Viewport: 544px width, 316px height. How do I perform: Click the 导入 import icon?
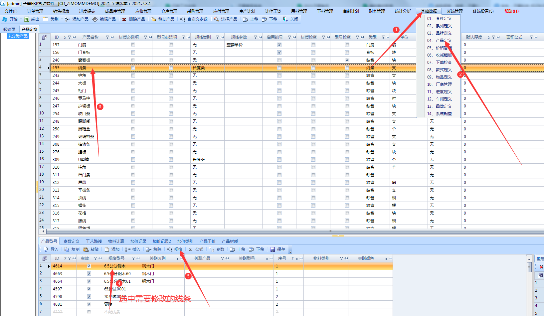46,249
